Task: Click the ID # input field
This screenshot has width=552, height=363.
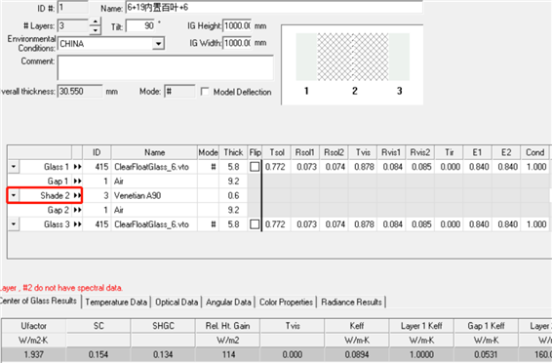Action: point(72,8)
